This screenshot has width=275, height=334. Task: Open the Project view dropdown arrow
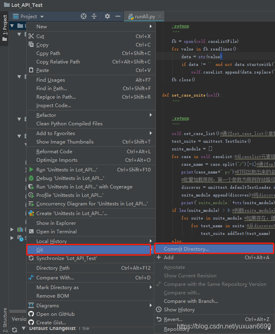click(x=42, y=17)
